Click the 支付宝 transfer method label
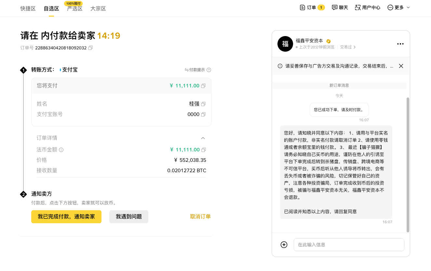This screenshot has width=431, height=271. click(x=70, y=70)
